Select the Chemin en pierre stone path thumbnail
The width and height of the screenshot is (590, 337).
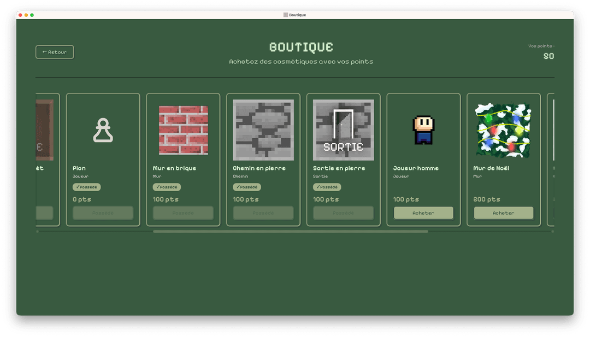pyautogui.click(x=263, y=129)
